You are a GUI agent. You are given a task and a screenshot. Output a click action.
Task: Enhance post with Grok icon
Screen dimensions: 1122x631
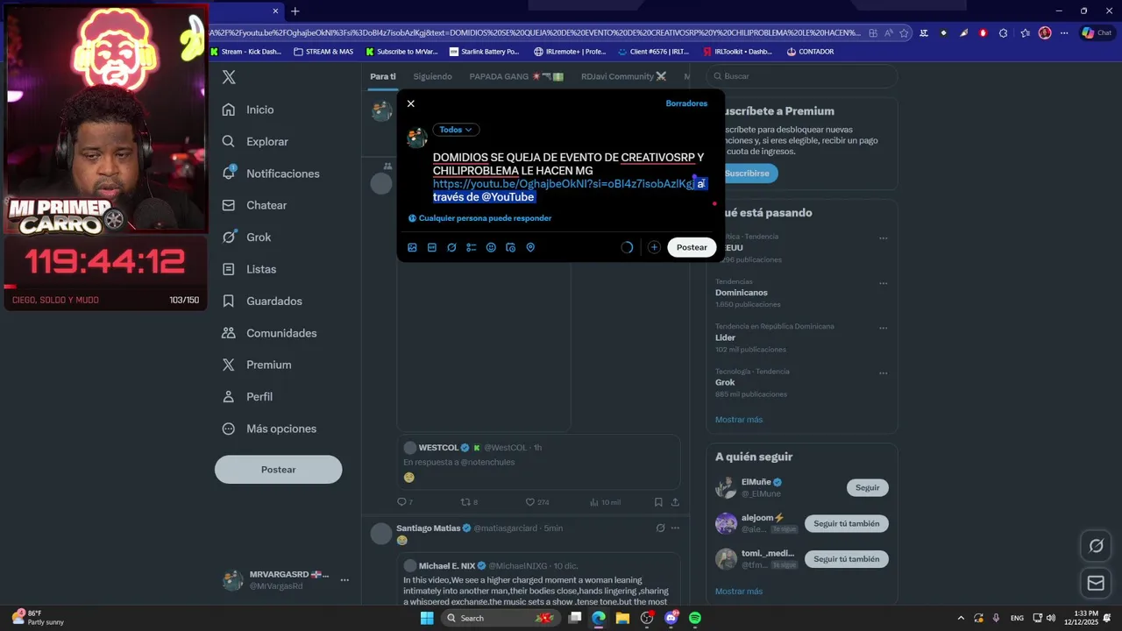point(451,248)
